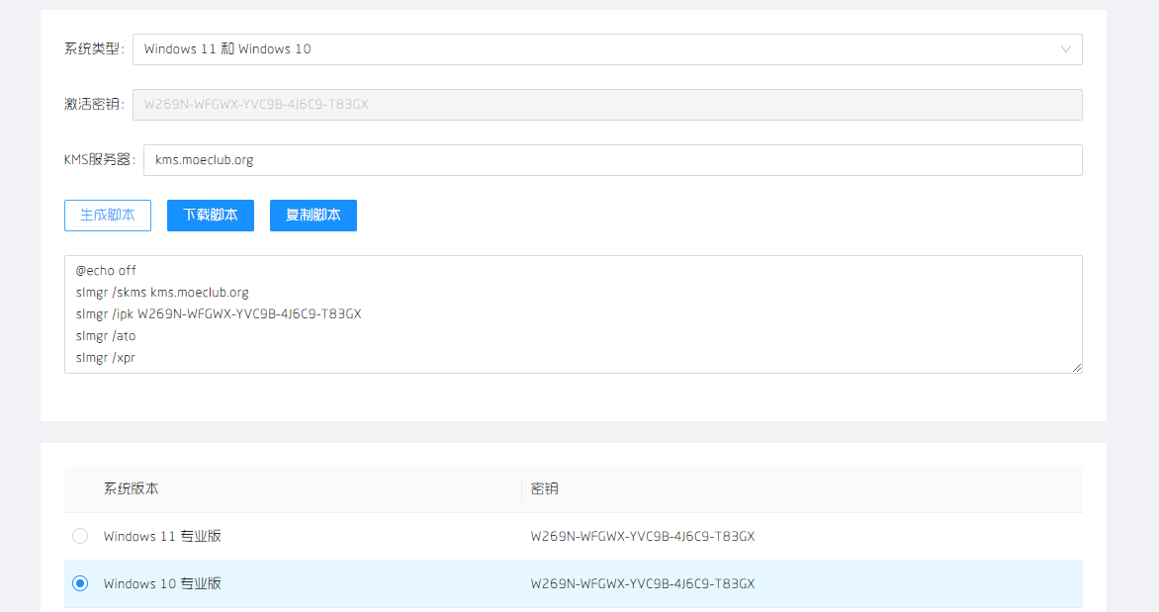The height and width of the screenshot is (612, 1159).
Task: Click the KMS服务器 label
Action: click(100, 159)
